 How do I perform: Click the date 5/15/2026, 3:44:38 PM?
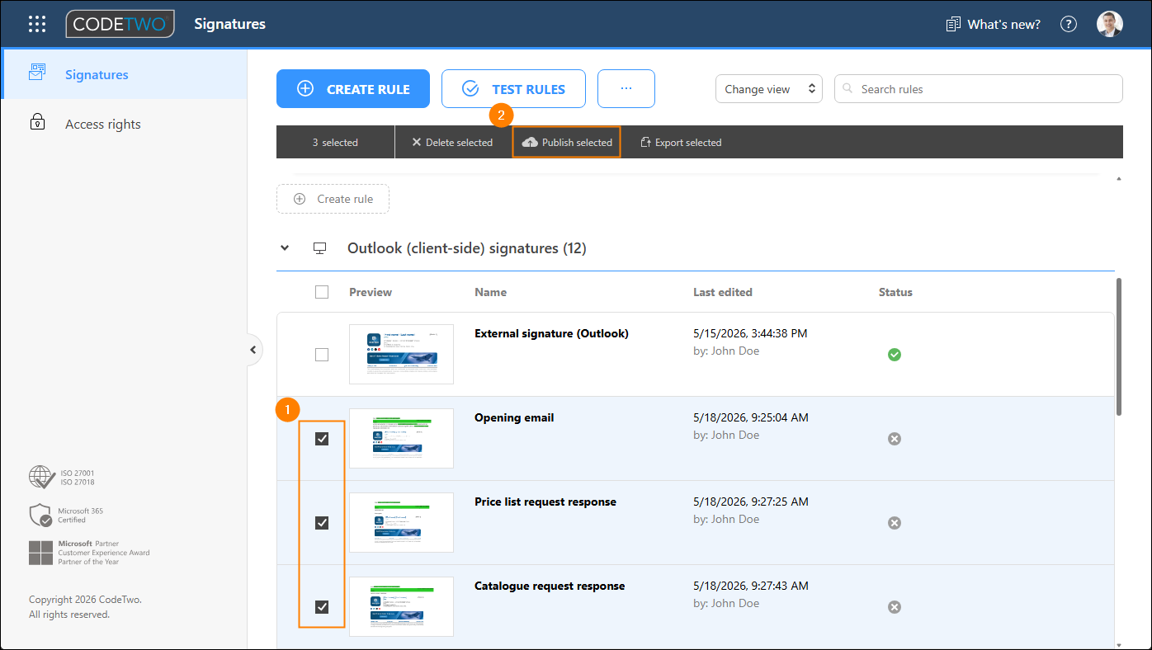[750, 333]
